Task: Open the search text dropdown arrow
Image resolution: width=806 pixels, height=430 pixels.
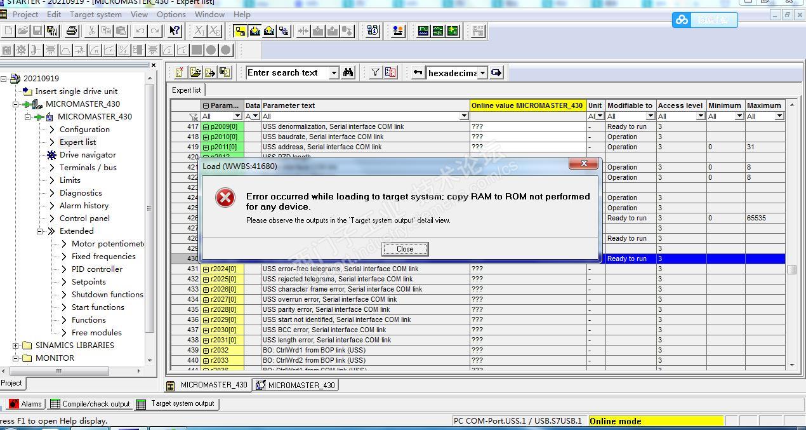Action: coord(334,73)
